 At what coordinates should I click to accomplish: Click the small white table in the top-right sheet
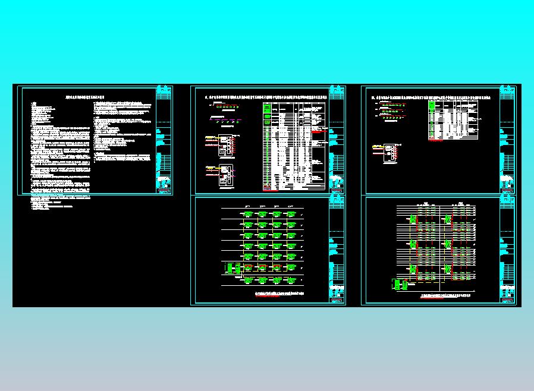pos(453,120)
